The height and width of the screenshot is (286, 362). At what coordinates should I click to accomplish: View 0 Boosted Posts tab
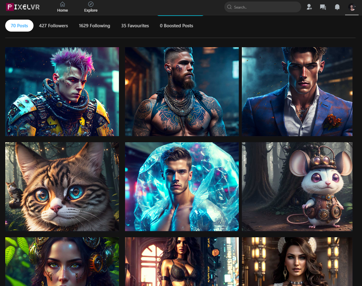pyautogui.click(x=176, y=25)
